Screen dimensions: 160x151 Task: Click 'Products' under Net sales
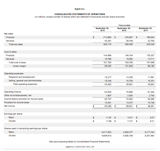[x=10, y=37]
